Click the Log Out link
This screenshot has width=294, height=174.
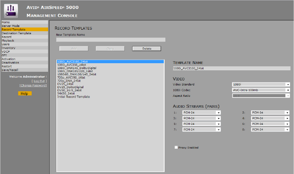(x=39, y=81)
